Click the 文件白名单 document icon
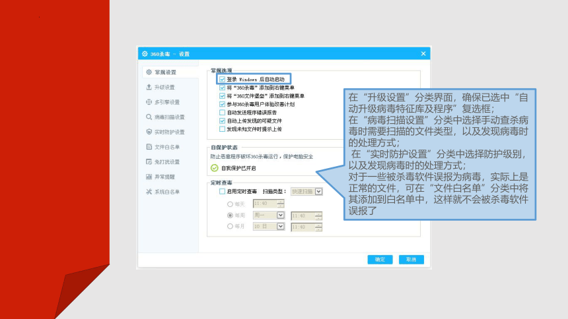Image resolution: width=568 pixels, height=319 pixels. coord(149,147)
